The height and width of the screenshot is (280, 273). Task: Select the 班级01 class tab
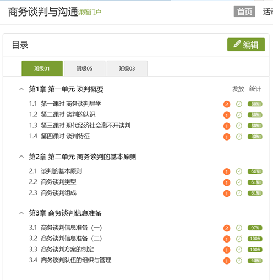(42, 68)
